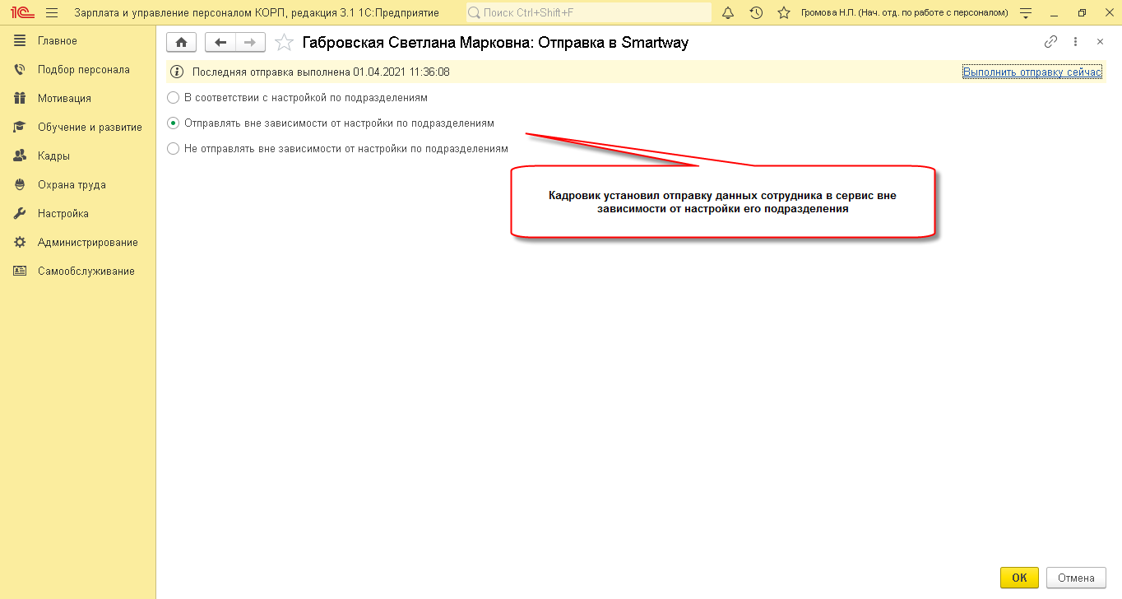Open the notifications bell
Viewport: 1122px width, 599px height.
[728, 13]
